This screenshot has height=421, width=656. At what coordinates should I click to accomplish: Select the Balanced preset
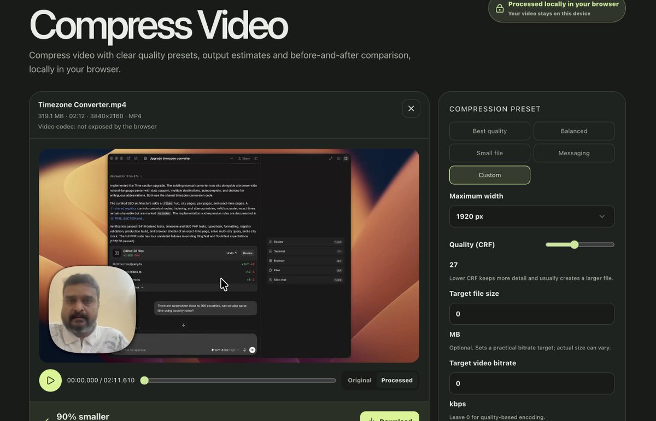pos(574,131)
